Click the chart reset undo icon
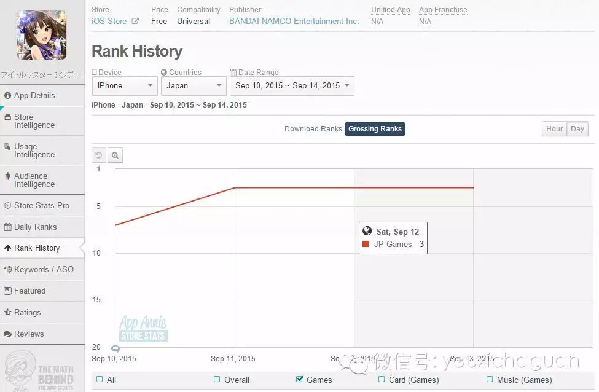Image resolution: width=599 pixels, height=392 pixels. [99, 155]
